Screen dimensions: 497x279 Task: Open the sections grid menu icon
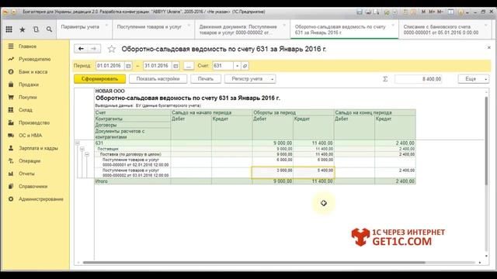[9, 29]
